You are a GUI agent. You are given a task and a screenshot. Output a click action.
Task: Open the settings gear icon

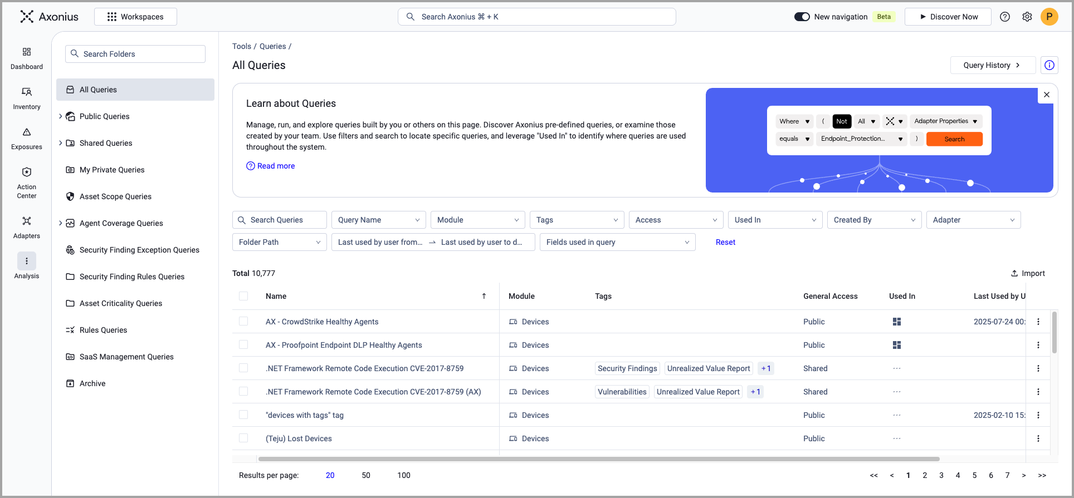click(x=1027, y=17)
